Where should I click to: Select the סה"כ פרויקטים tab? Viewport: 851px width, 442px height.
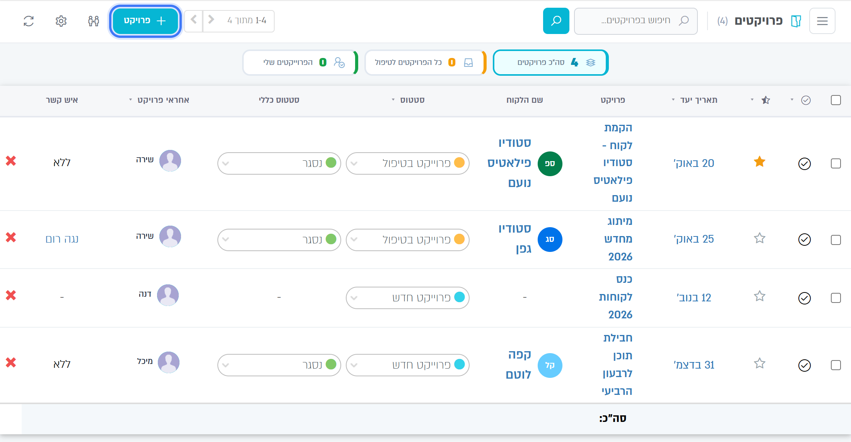coord(550,63)
